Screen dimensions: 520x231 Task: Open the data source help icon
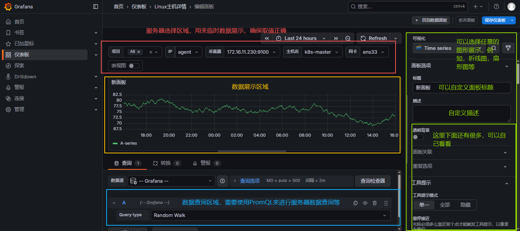pyautogui.click(x=222, y=181)
